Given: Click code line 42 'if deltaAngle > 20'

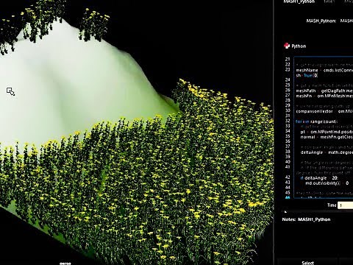Looking at the screenshot, I should coord(319,178).
